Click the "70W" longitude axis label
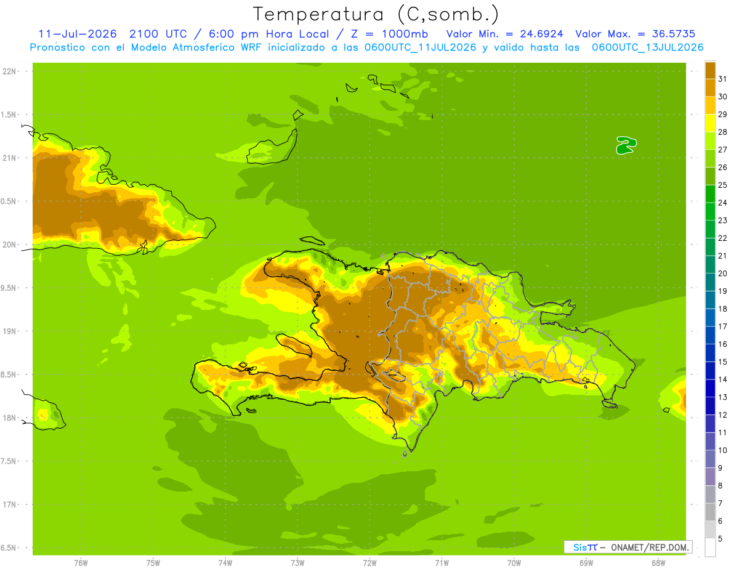Screen dimensions: 739x571 tap(514, 562)
